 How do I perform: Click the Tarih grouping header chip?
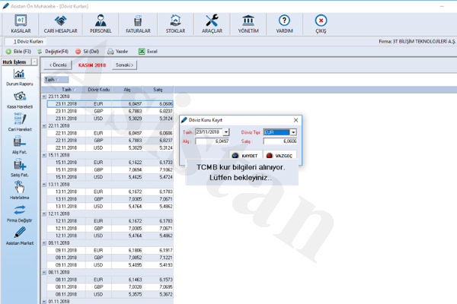56,79
